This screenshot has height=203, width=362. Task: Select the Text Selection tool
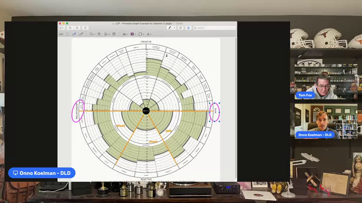point(61,34)
